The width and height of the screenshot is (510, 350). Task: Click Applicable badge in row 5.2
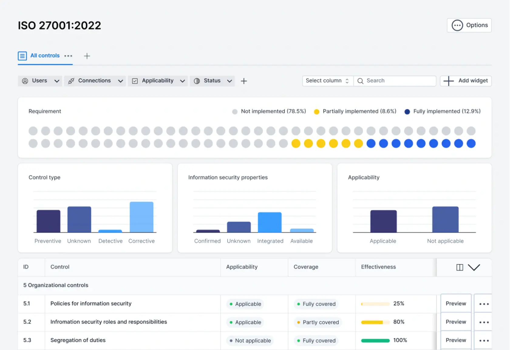[245, 322]
